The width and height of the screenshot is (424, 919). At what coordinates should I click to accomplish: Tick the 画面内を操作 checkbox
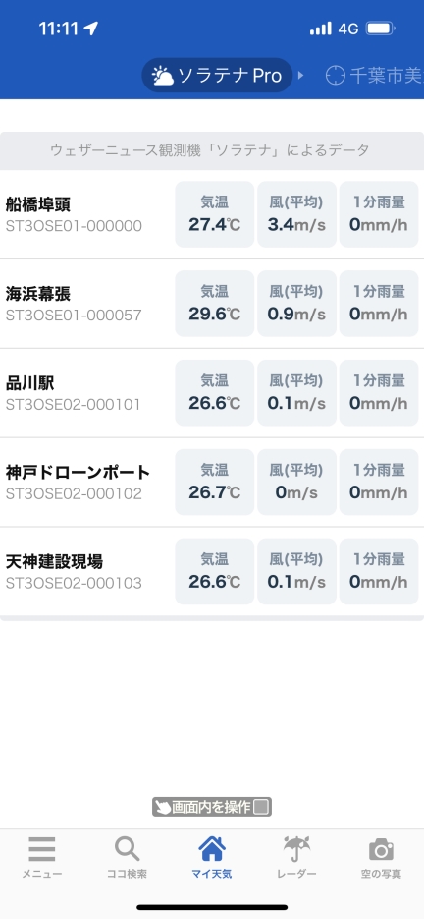pos(262,807)
